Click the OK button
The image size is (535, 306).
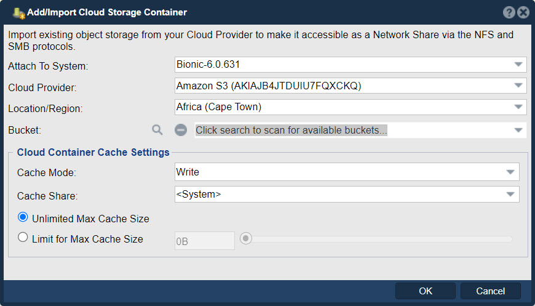coord(426,291)
